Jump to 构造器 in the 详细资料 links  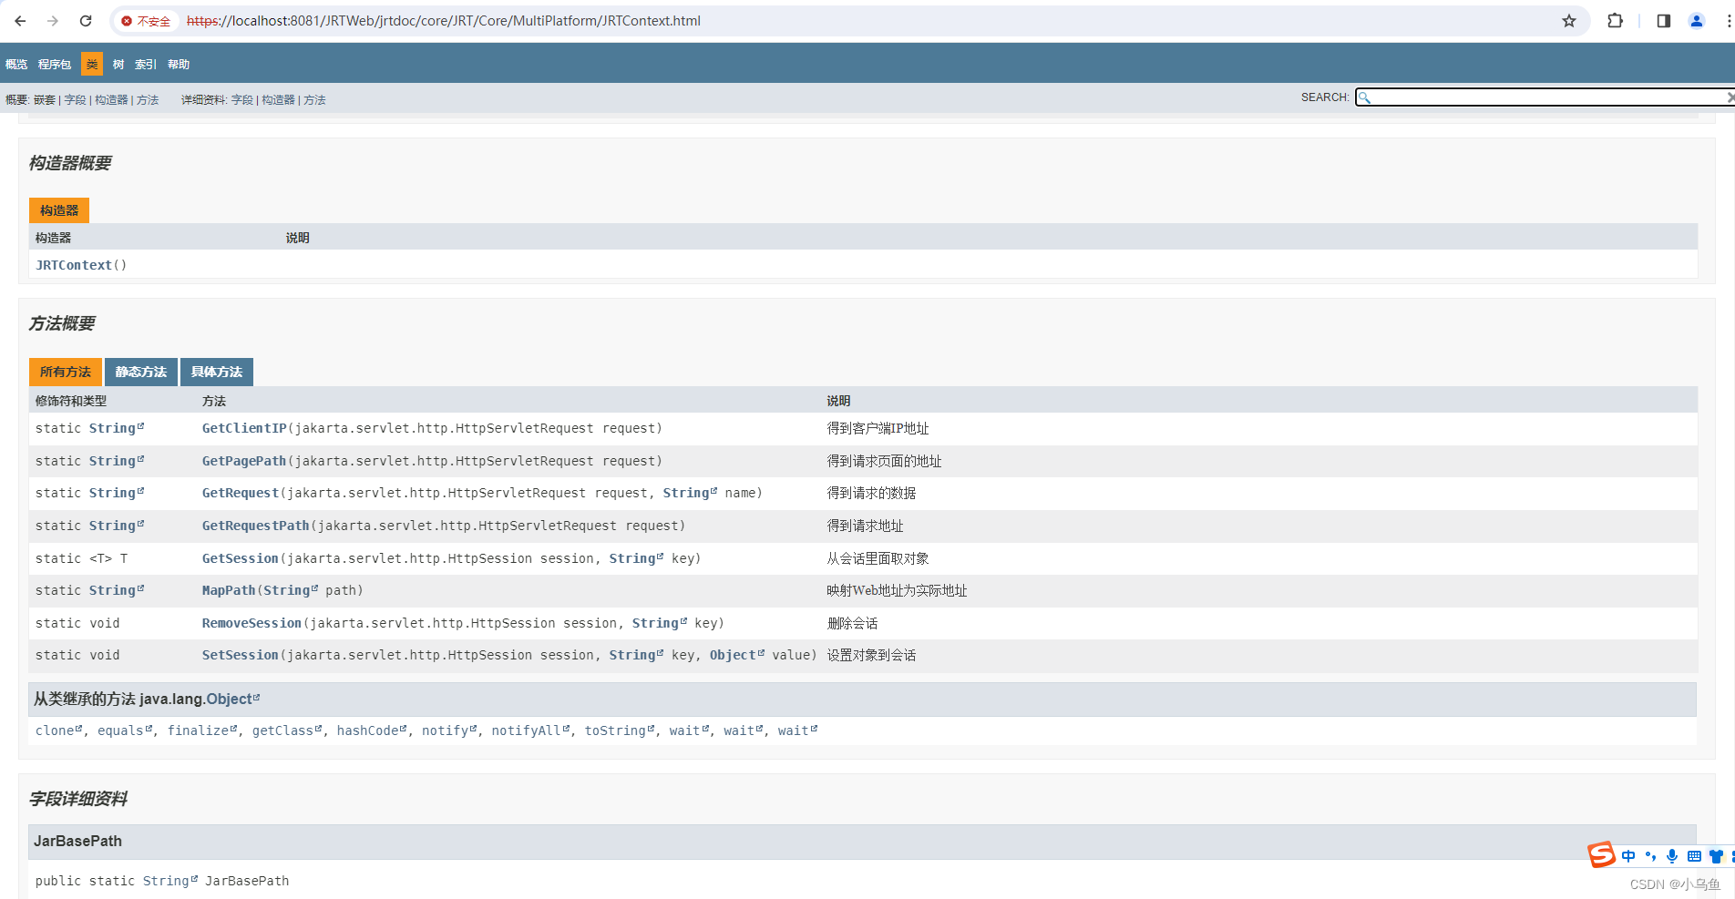click(278, 100)
